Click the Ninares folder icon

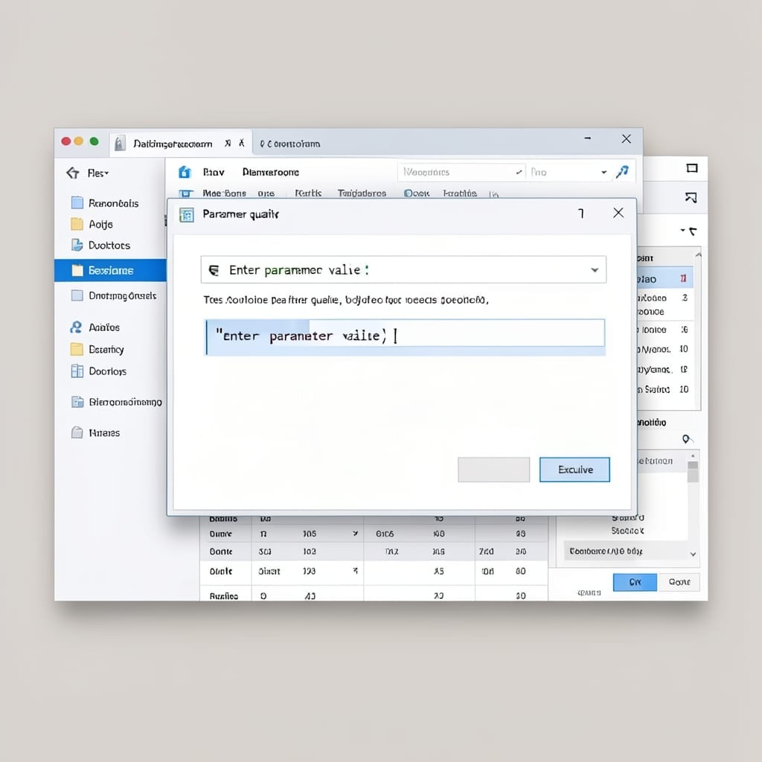pyautogui.click(x=77, y=432)
